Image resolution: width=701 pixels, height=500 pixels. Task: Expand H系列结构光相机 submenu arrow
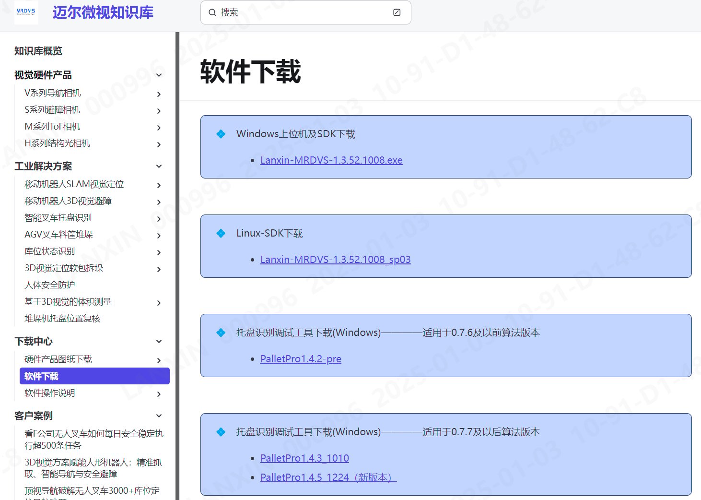159,144
